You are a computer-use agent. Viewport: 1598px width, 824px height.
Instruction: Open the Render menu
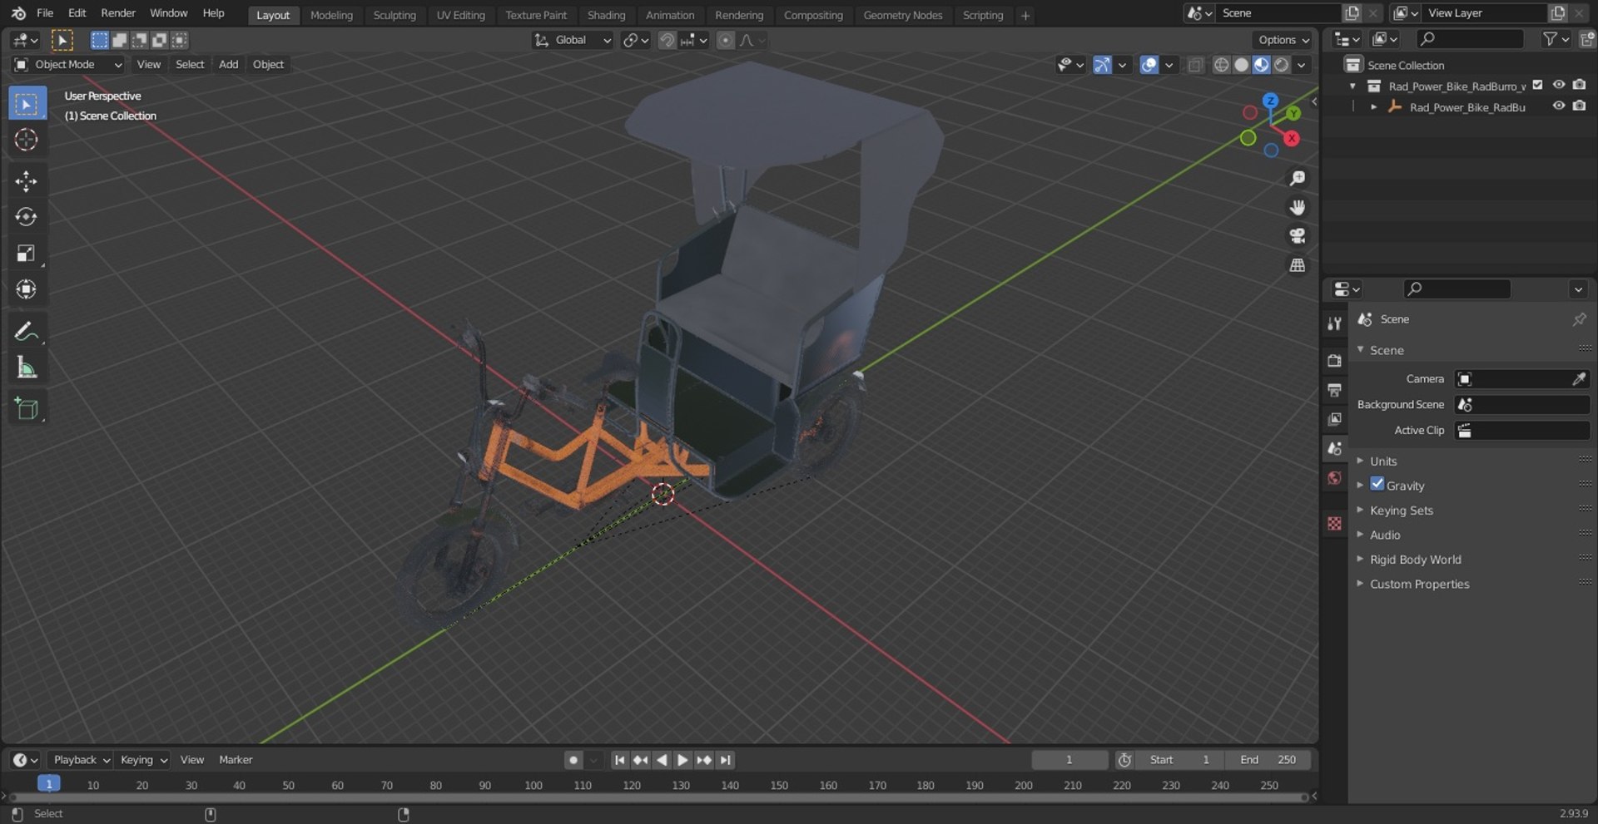pos(118,13)
